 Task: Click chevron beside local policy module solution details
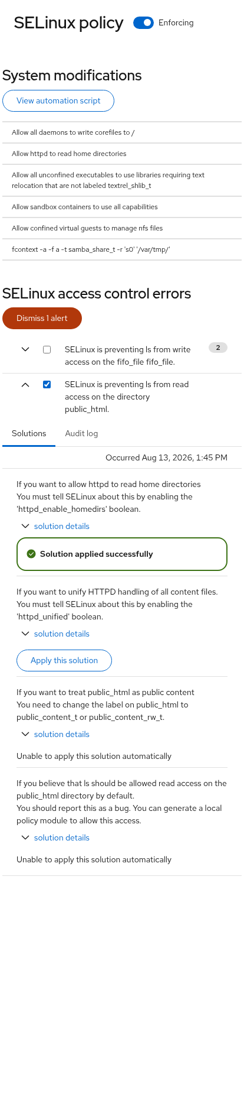[25, 838]
